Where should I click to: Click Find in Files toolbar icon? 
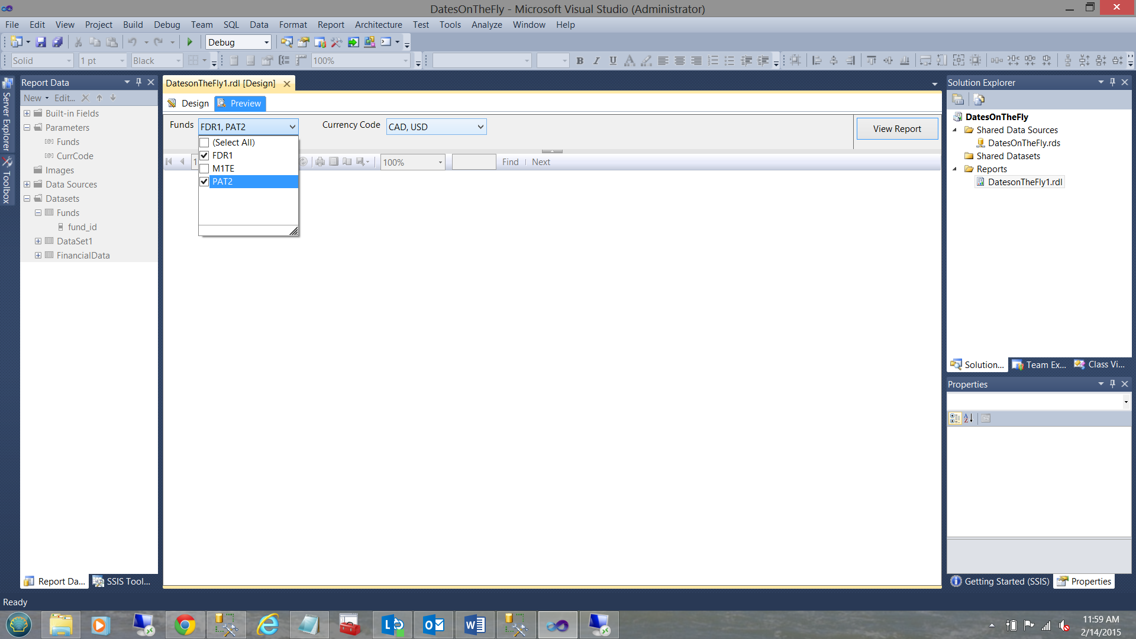point(286,42)
